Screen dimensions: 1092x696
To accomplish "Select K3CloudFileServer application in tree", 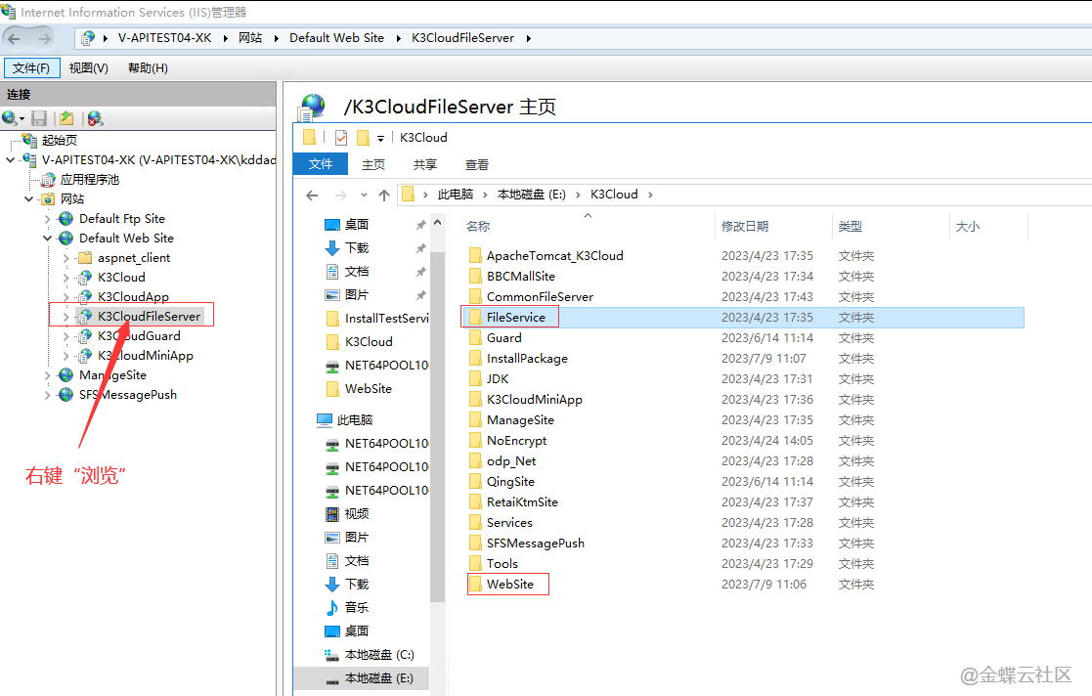I will click(x=149, y=317).
